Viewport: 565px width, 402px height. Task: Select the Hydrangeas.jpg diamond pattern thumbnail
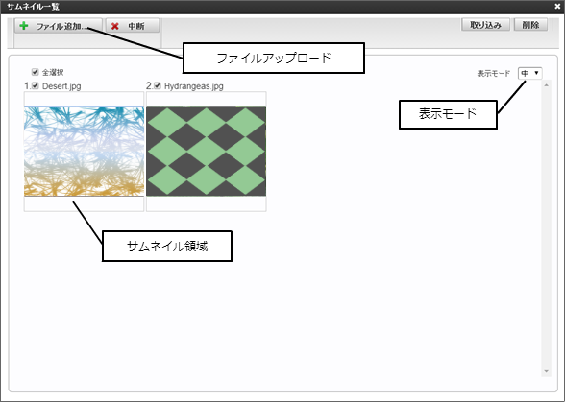pyautogui.click(x=206, y=152)
